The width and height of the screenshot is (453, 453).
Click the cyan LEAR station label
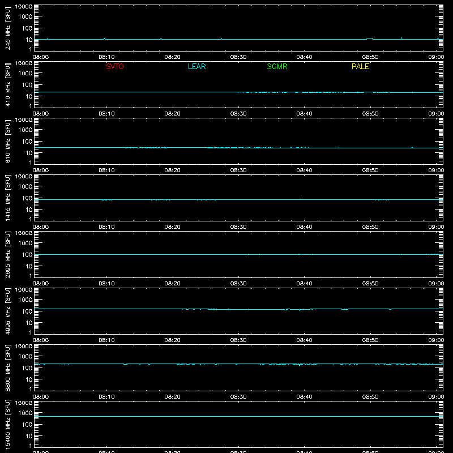196,66
